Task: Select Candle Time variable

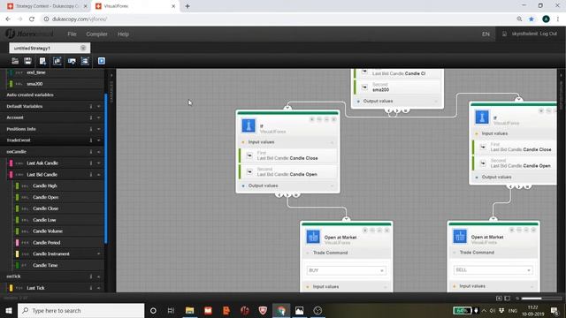Action: 45,265
